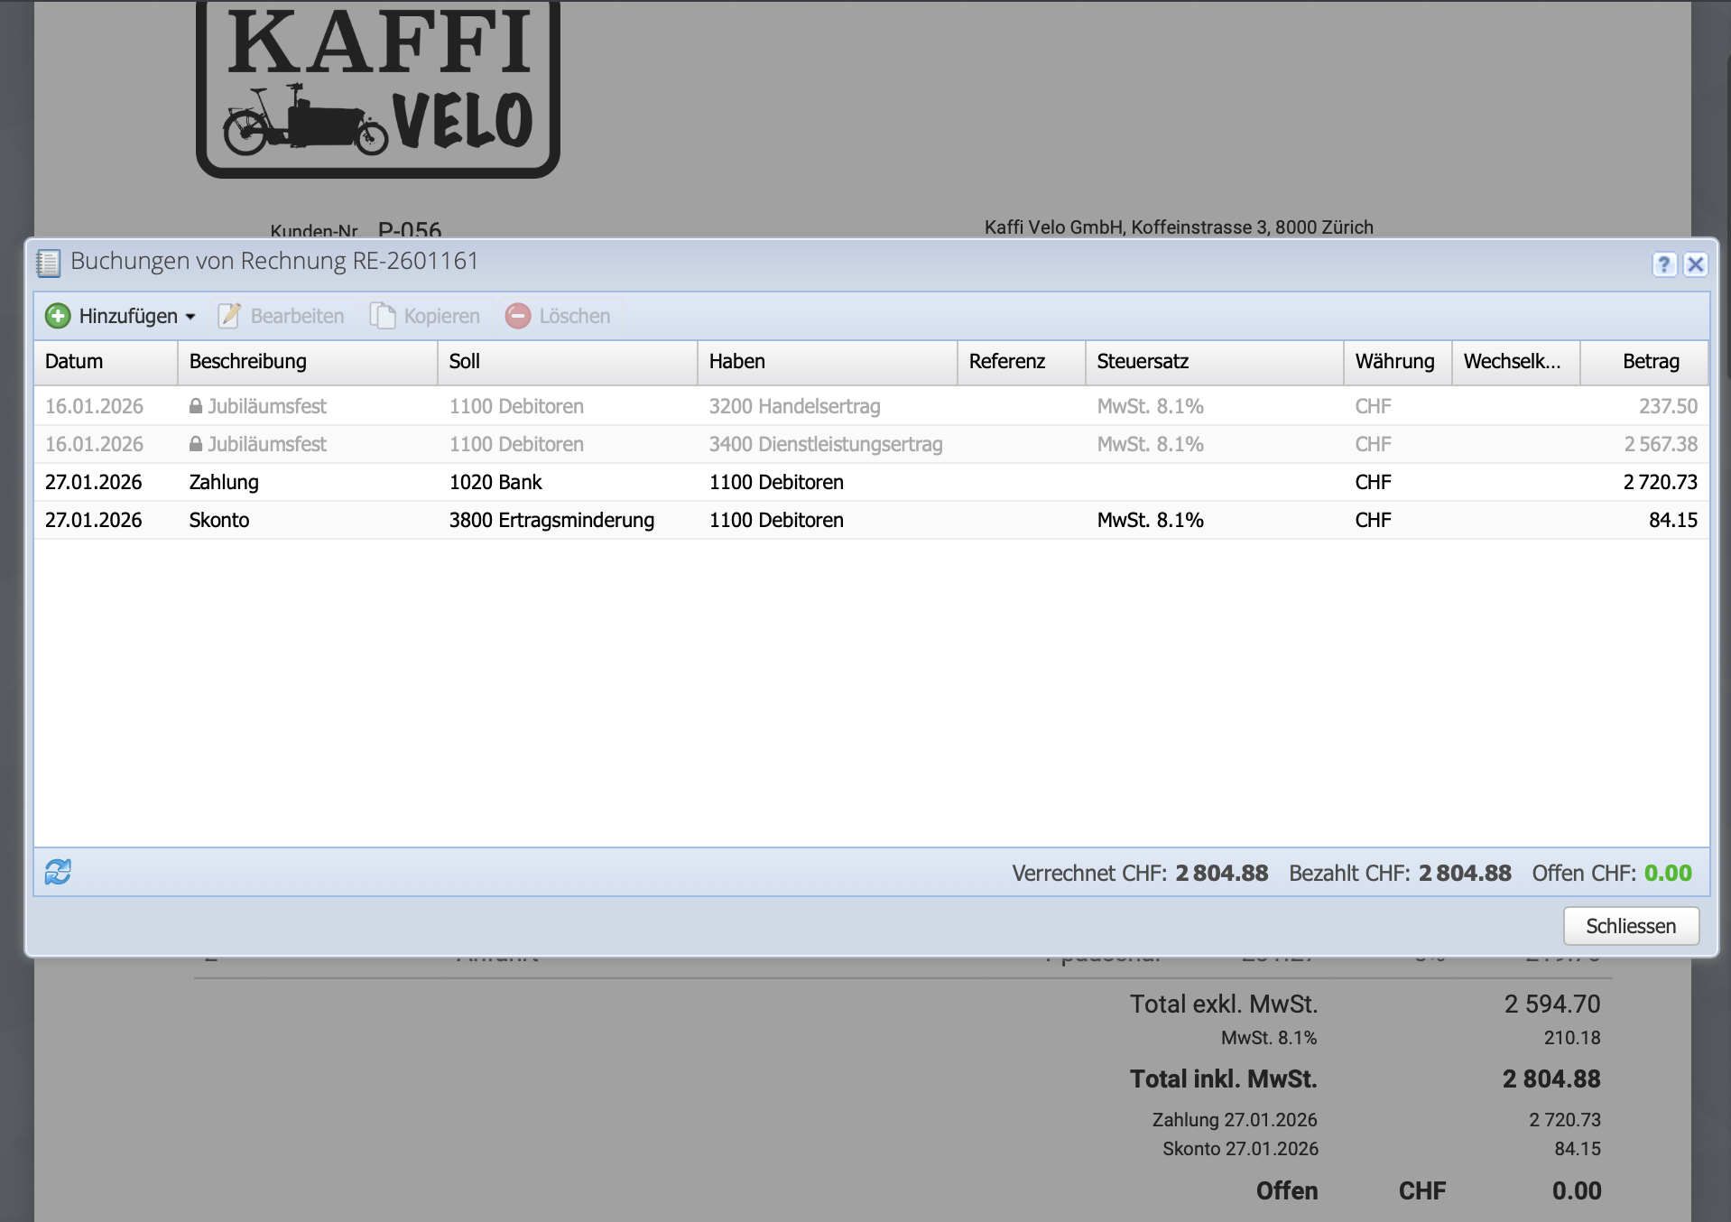Click the red Löschen delete icon
This screenshot has width=1731, height=1222.
coord(518,316)
